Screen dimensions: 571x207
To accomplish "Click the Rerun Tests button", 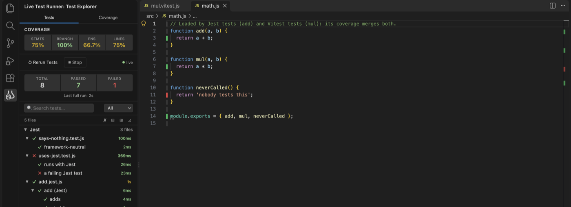I will [x=43, y=62].
